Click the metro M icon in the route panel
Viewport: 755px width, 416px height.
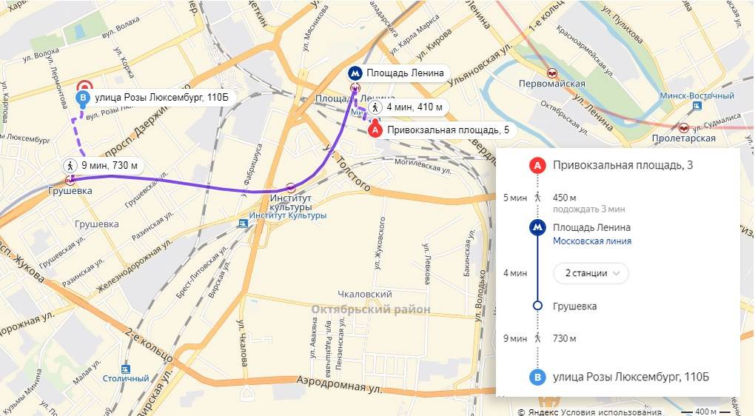537,227
